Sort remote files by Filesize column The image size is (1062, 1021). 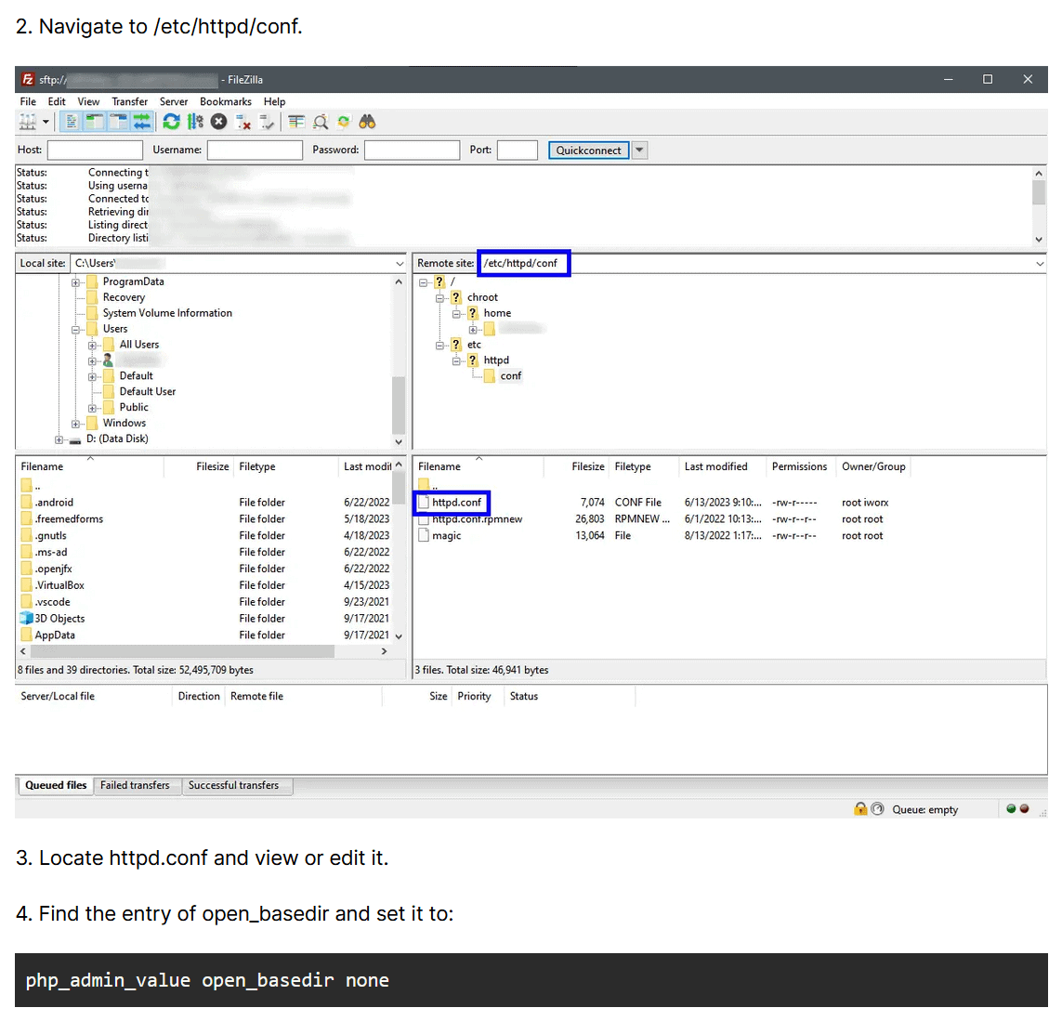pyautogui.click(x=588, y=466)
